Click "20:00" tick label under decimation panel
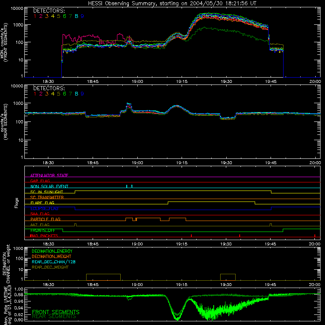Image resolution: width=325 pixels, height=325 pixels. click(314, 285)
